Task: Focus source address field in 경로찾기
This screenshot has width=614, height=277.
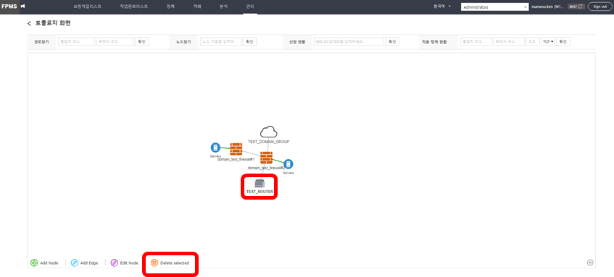Action: click(x=76, y=41)
